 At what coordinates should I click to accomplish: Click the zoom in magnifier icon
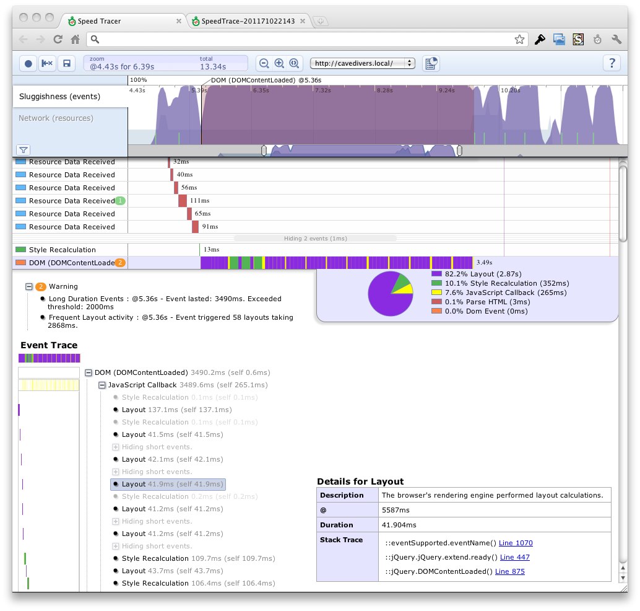point(279,63)
